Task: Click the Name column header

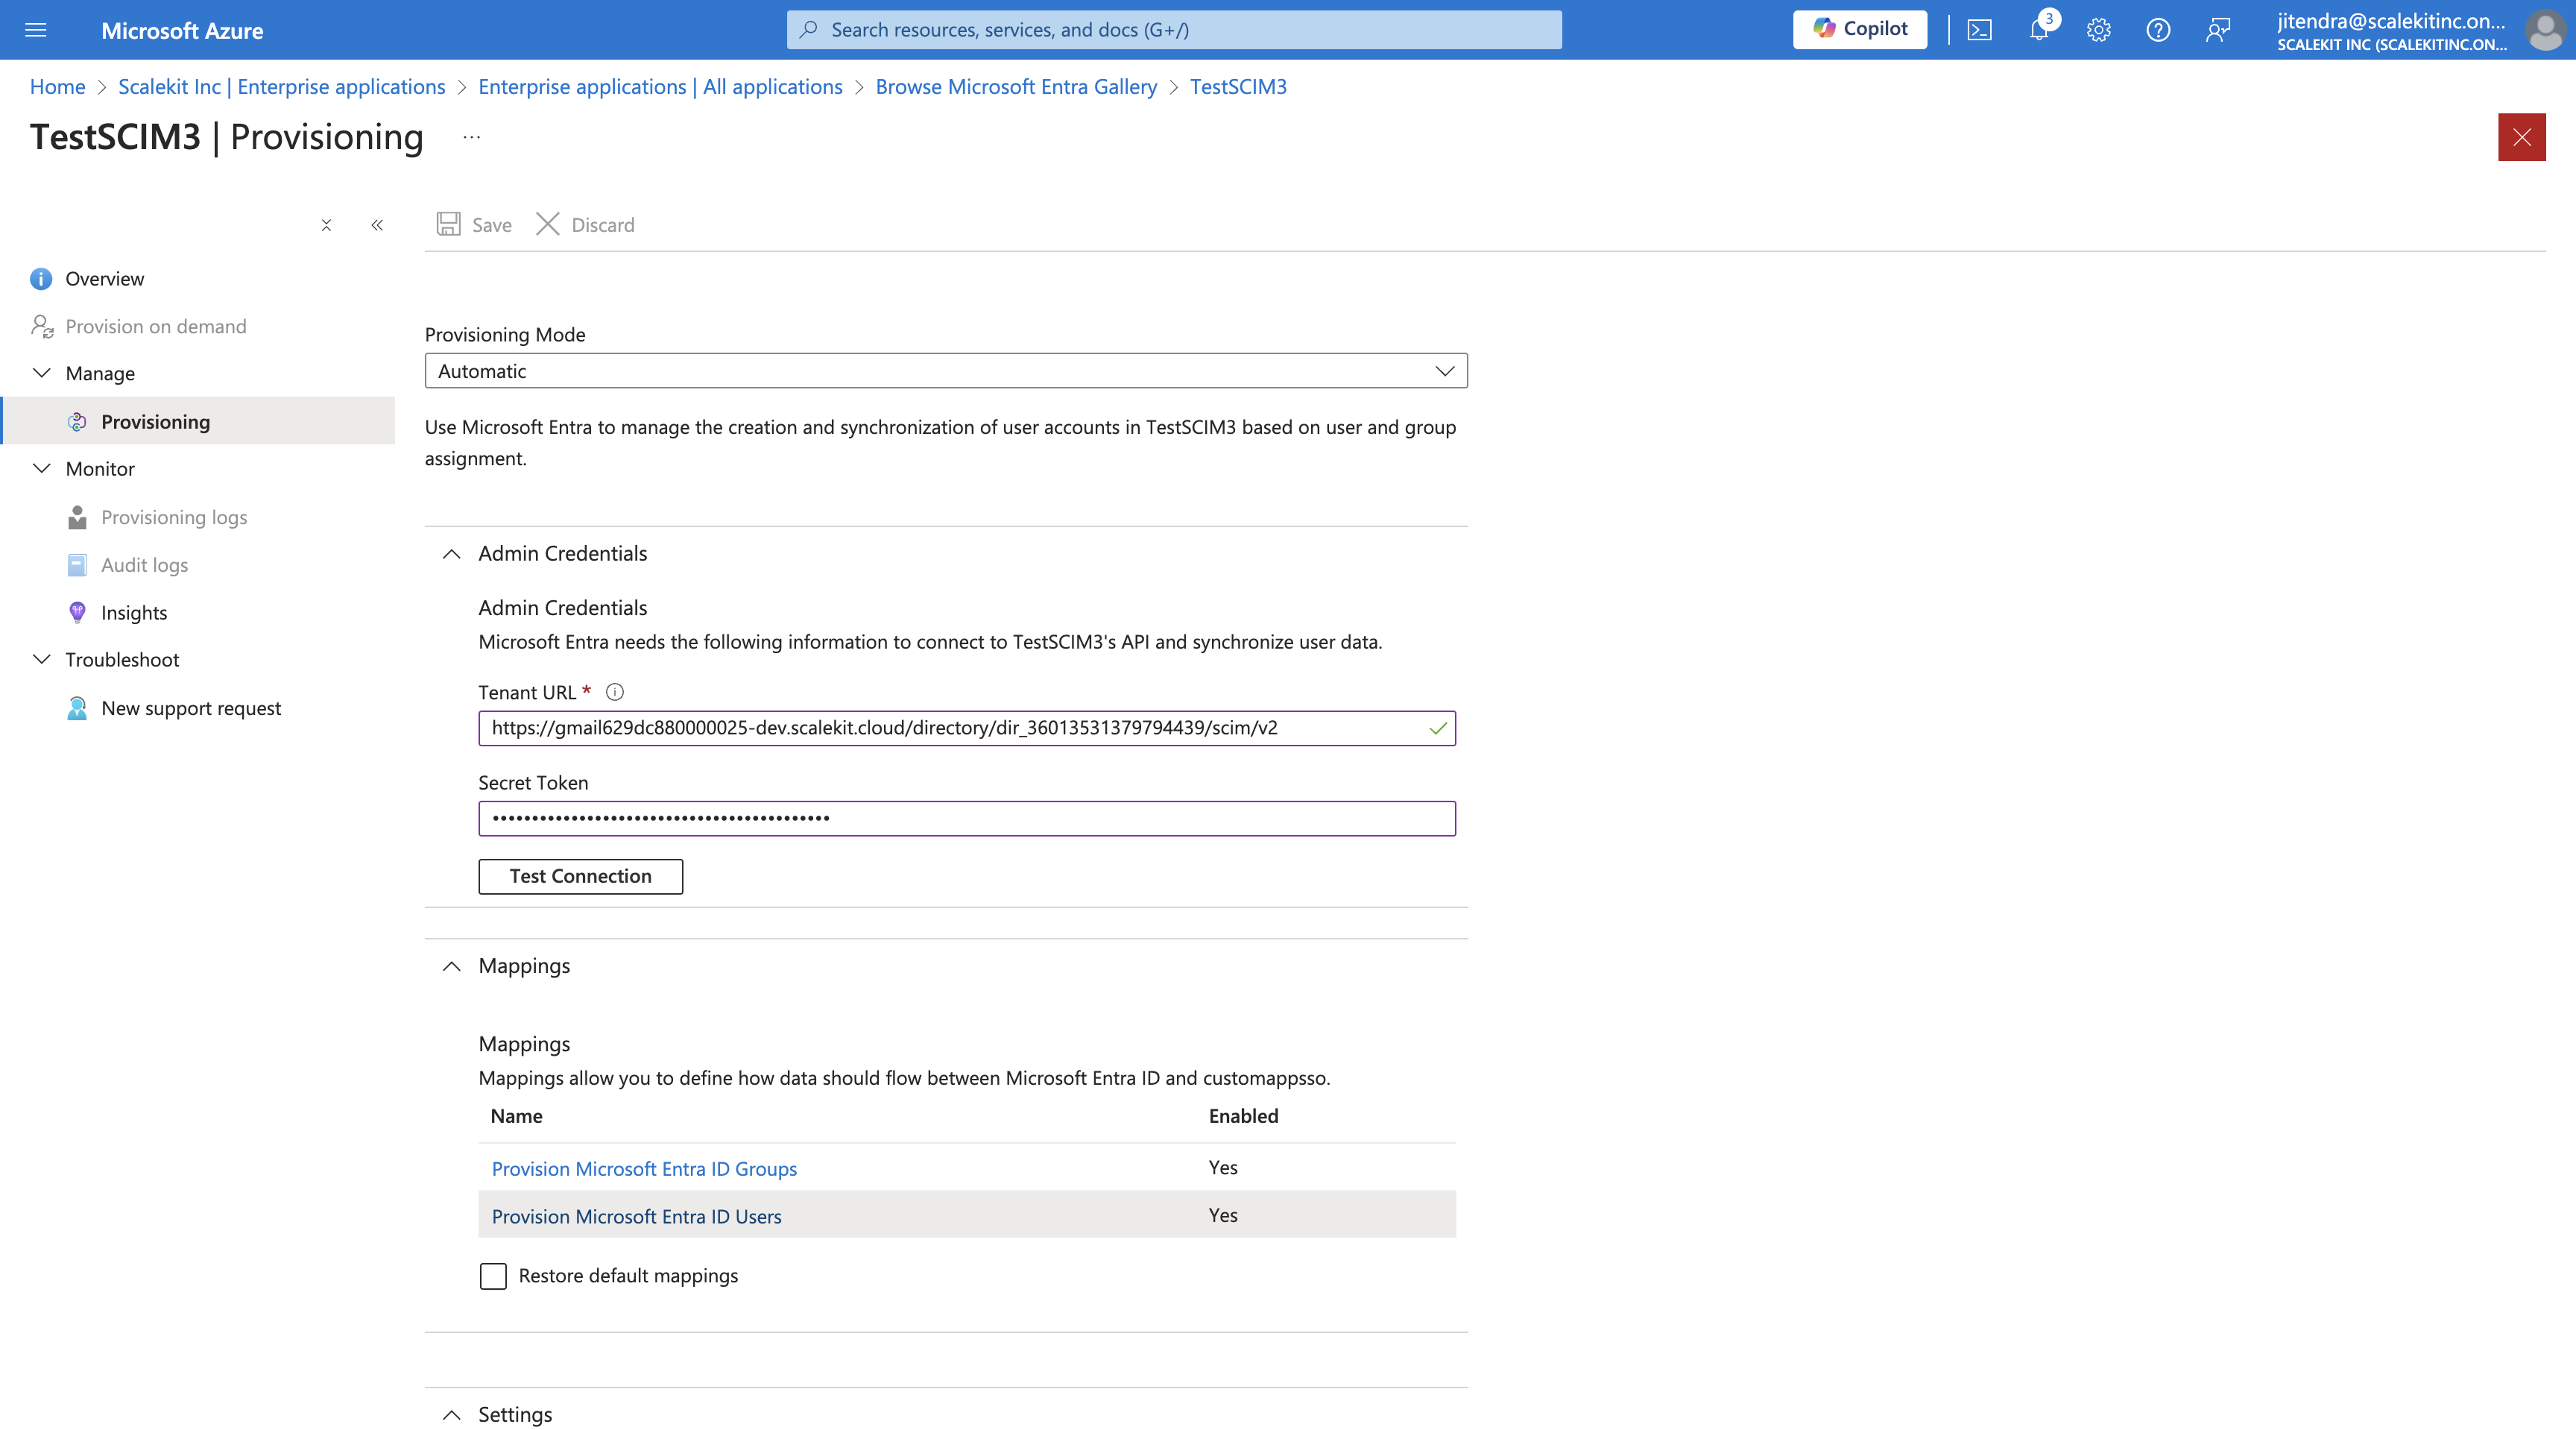Action: pos(516,1116)
